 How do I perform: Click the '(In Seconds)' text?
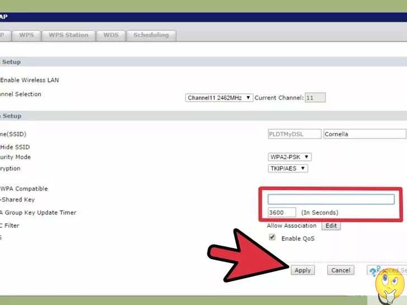(320, 213)
